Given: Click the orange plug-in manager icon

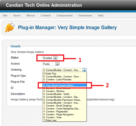Looking at the screenshot, I should point(10,27).
